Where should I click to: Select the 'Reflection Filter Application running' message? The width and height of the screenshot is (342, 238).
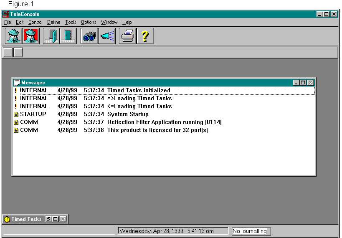(164, 122)
